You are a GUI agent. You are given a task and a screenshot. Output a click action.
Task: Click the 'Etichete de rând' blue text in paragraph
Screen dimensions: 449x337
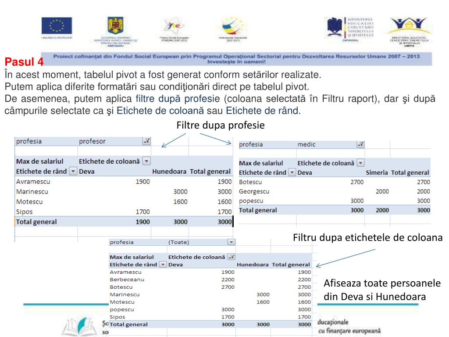[x=262, y=111]
